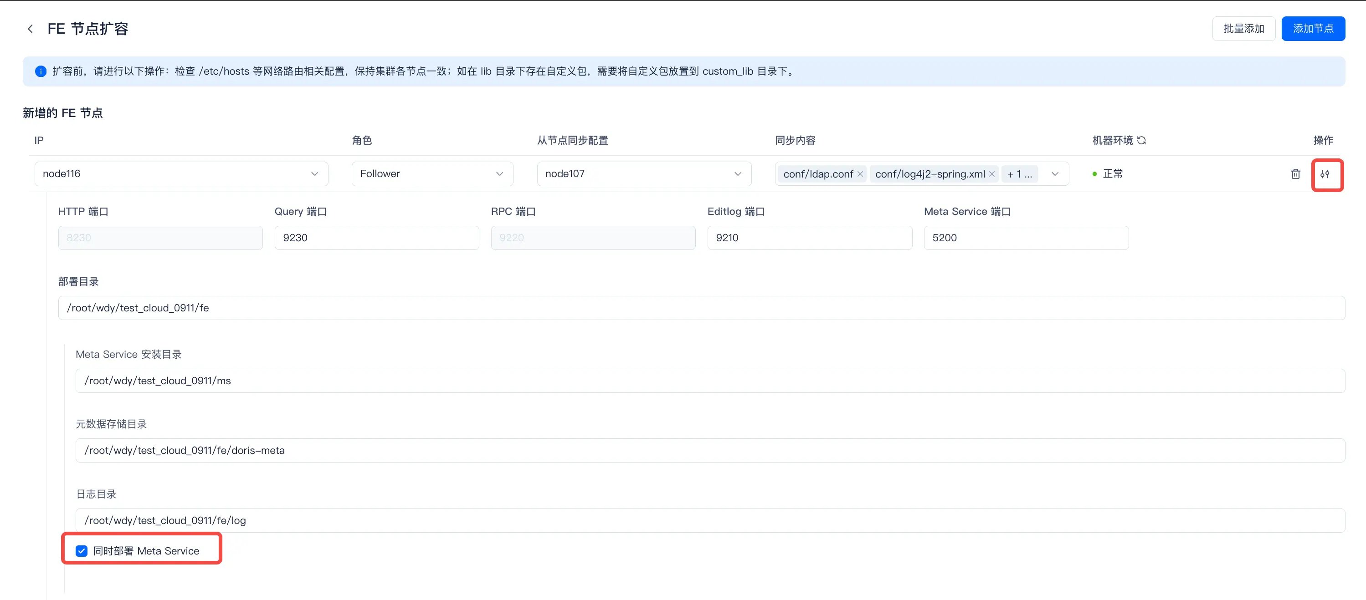Edit the Meta Service install directory field

click(x=710, y=381)
